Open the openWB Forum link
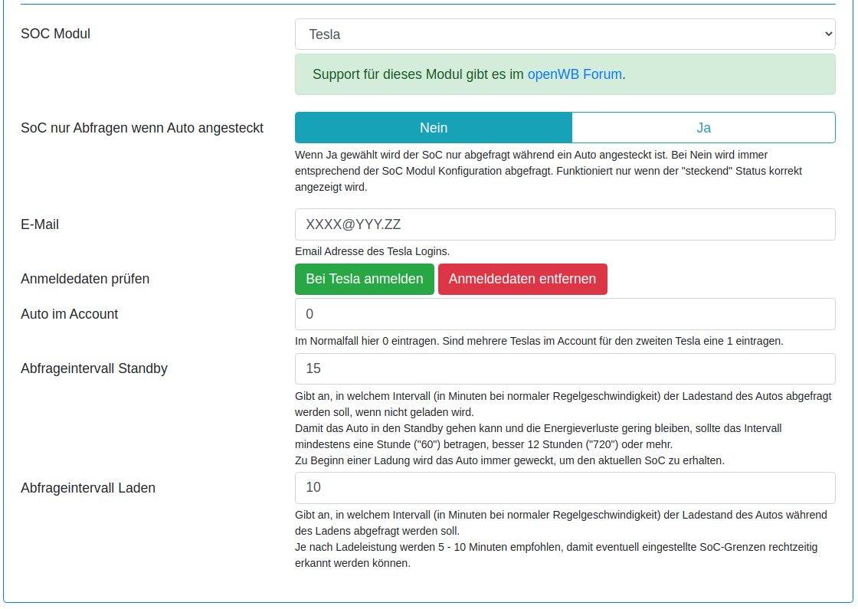Screen dimensions: 858x609 575,74
